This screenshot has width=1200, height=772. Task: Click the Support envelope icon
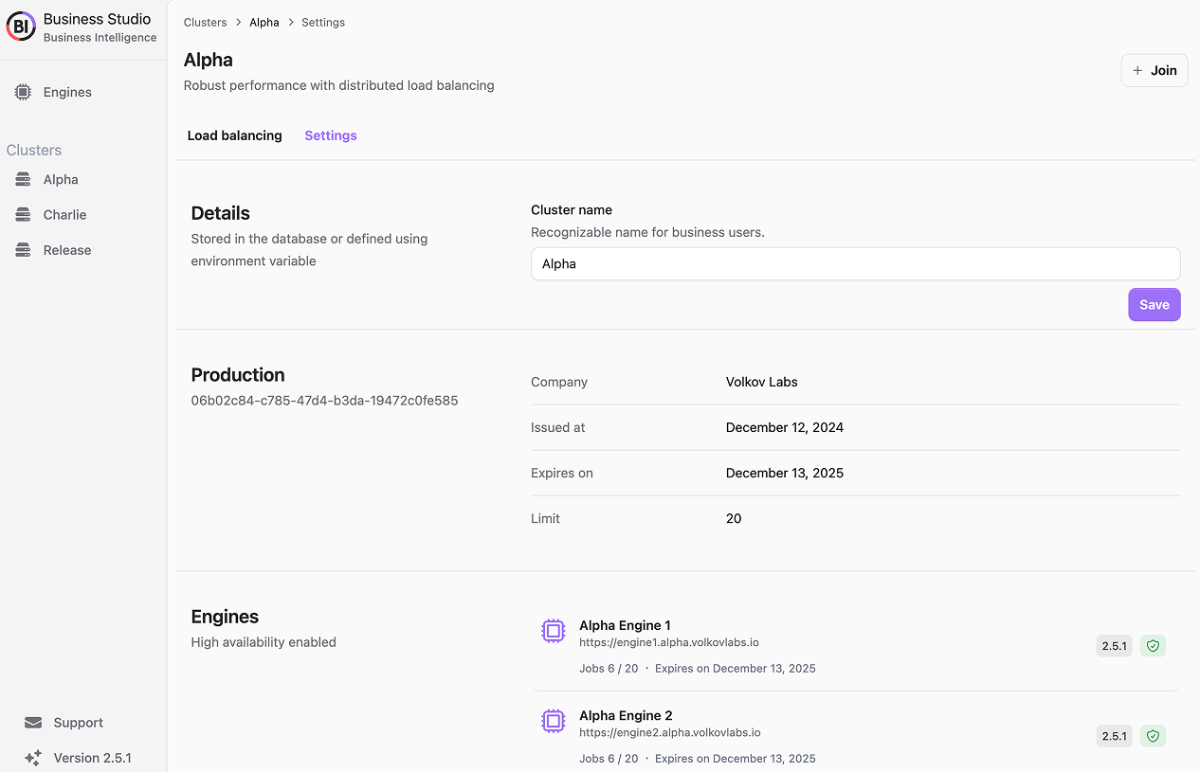33,723
